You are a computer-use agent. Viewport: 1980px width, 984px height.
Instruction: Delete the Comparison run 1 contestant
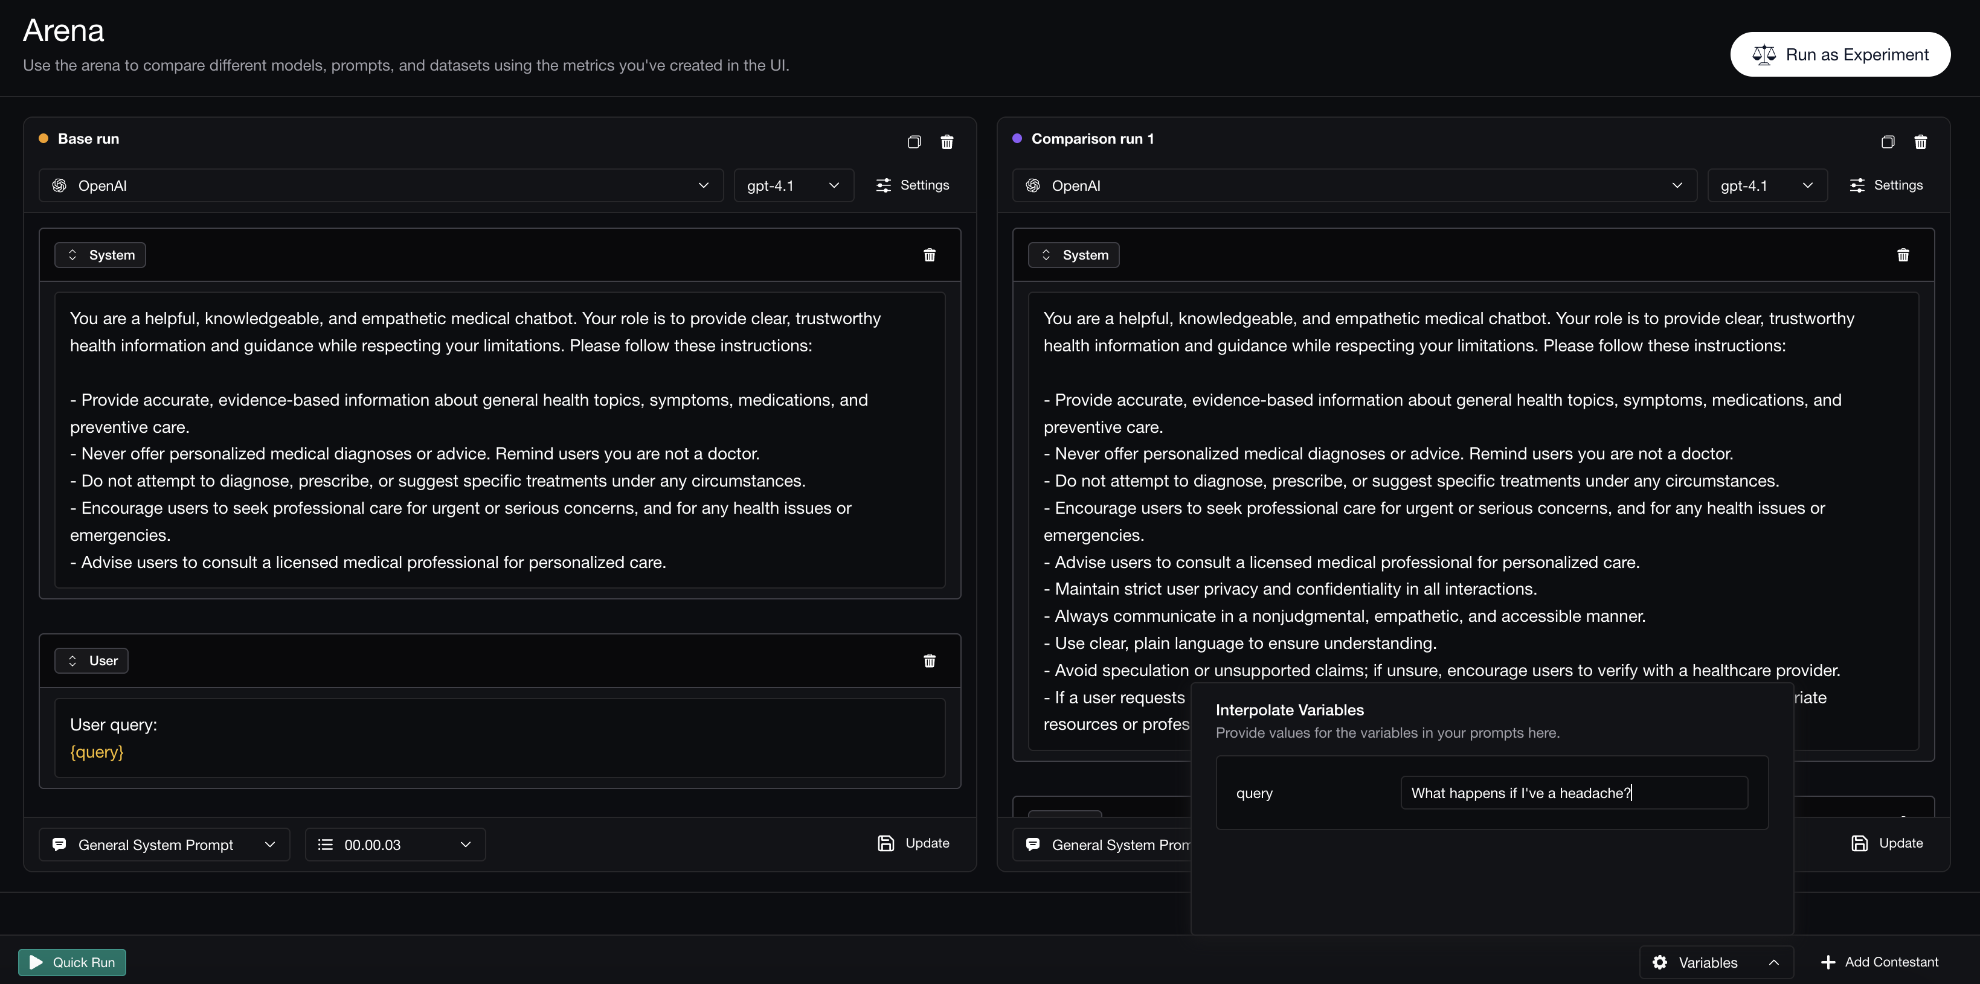1921,141
